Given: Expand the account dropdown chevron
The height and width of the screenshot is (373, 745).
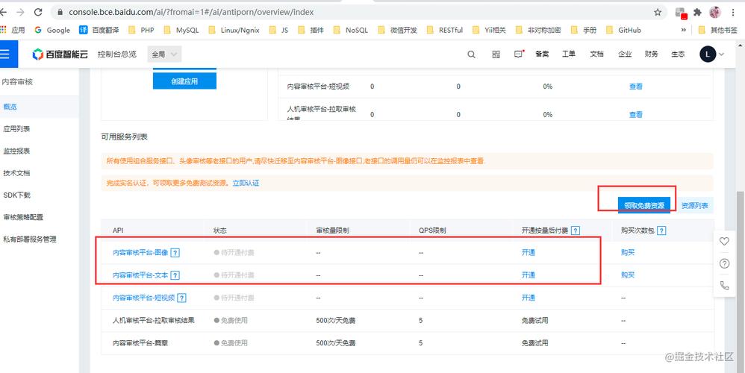Looking at the screenshot, I should point(721,54).
